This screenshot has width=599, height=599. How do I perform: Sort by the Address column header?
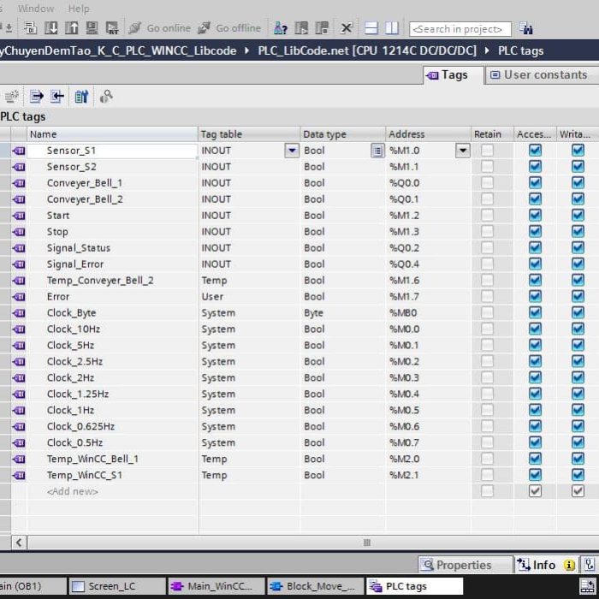click(x=428, y=134)
